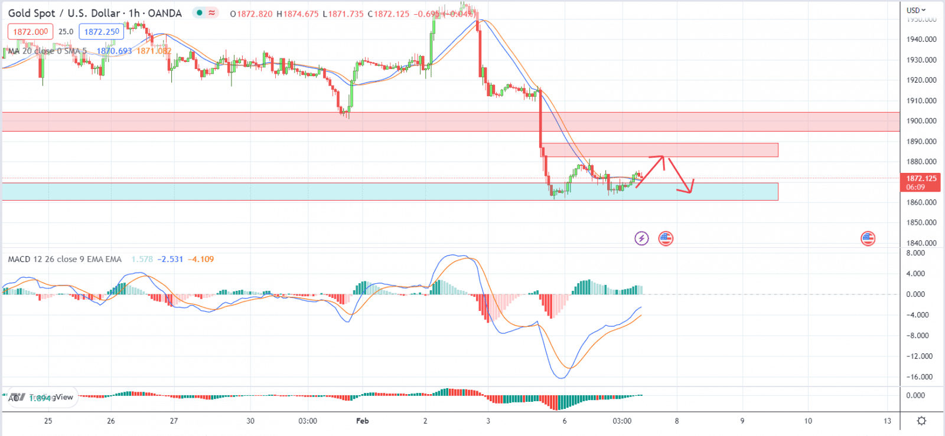Click the red sell price 1872.000 button
Screen dimensions: 945x436
[30, 32]
